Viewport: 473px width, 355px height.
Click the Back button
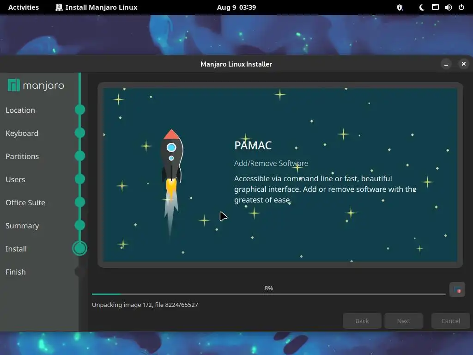click(362, 321)
